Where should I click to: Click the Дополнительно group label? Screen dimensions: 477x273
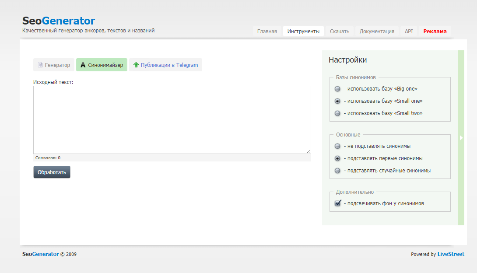pyautogui.click(x=355, y=192)
